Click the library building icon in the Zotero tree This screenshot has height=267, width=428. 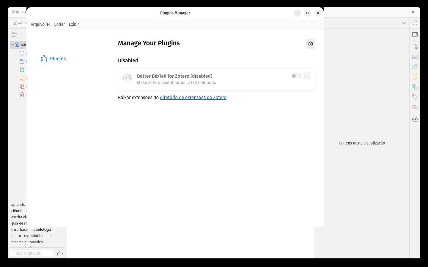tap(18, 45)
